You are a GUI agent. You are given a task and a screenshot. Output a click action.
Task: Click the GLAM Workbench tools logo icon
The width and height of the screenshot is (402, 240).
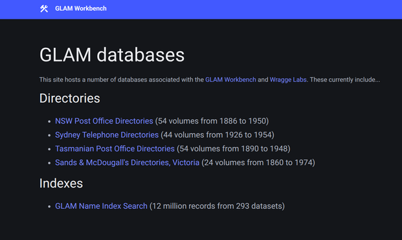44,8
